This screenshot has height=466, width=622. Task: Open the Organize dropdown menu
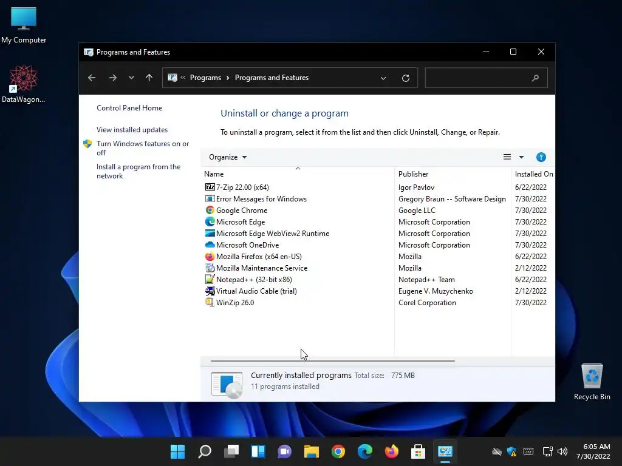point(228,157)
